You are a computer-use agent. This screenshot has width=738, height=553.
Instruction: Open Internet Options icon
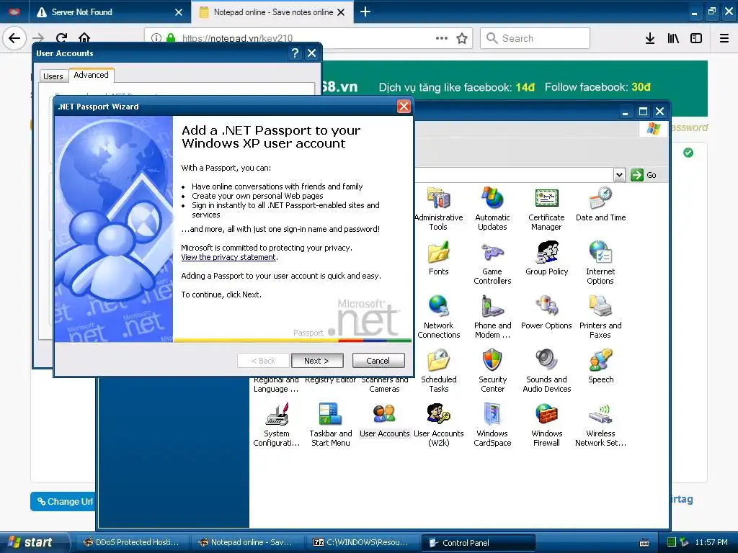(x=600, y=262)
